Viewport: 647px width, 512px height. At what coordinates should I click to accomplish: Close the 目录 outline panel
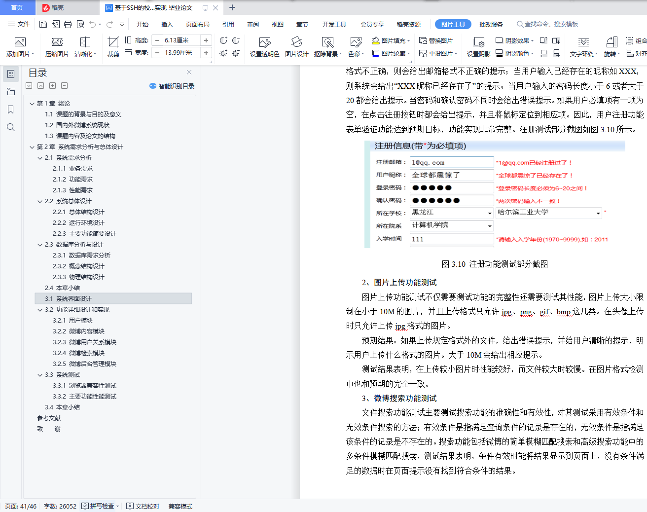[x=189, y=73]
